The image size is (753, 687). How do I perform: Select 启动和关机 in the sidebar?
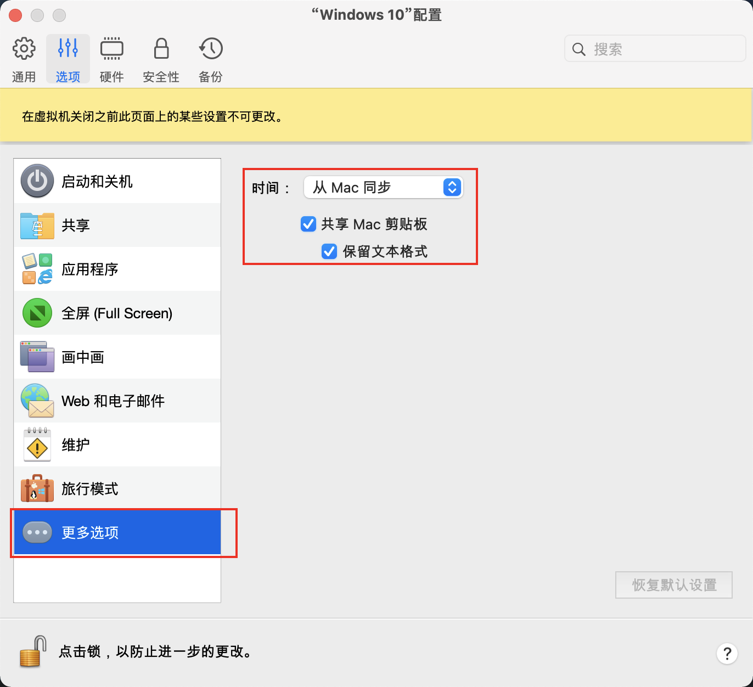coord(117,181)
